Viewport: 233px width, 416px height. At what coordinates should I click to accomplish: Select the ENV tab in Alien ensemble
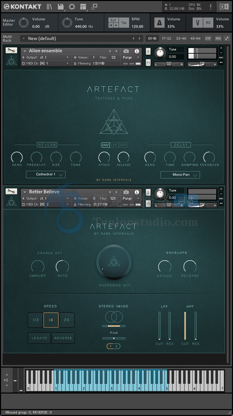click(x=105, y=145)
